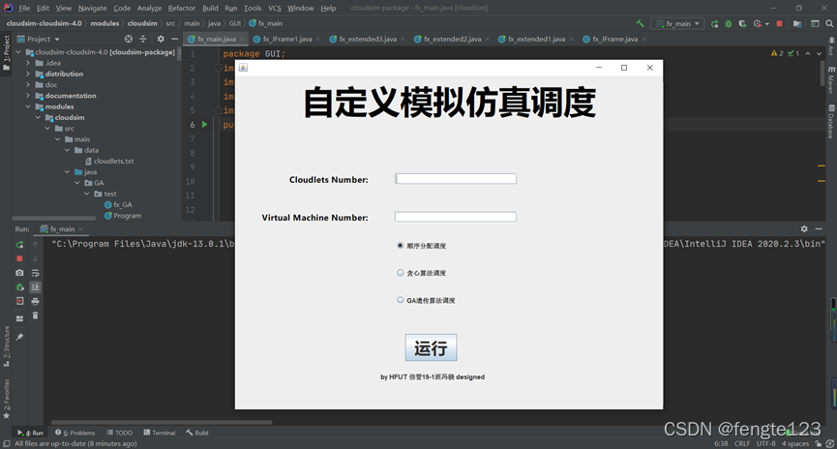Open Project panel settings gear
Viewport: 837px width, 449px height.
pos(161,39)
